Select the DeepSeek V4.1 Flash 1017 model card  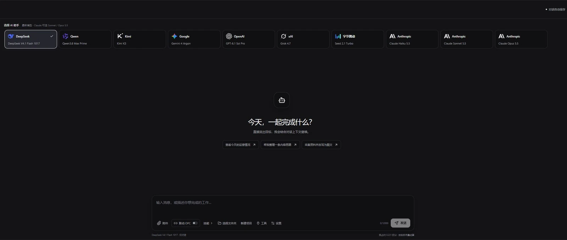(30, 39)
